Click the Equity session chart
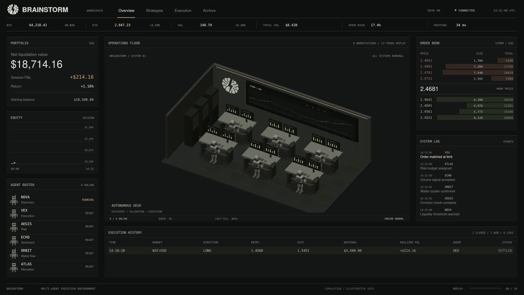 pos(52,146)
